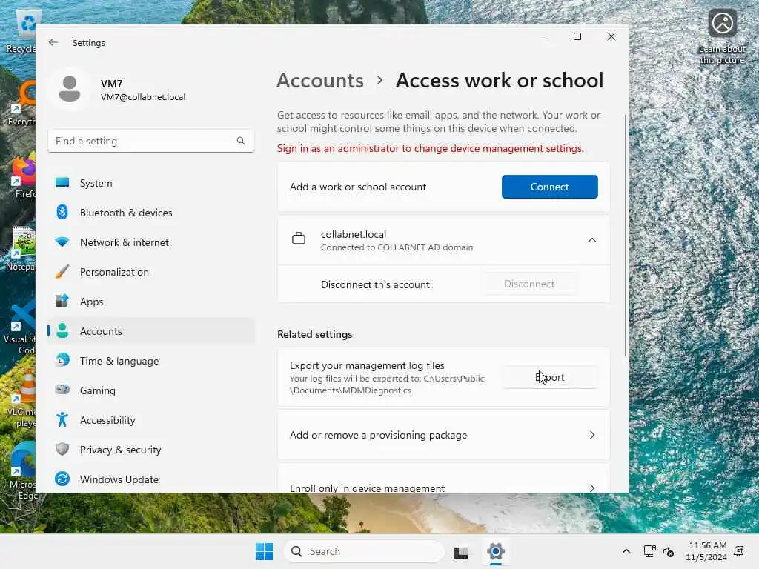This screenshot has width=759, height=569.
Task: Click the Related settings heading
Action: [314, 334]
